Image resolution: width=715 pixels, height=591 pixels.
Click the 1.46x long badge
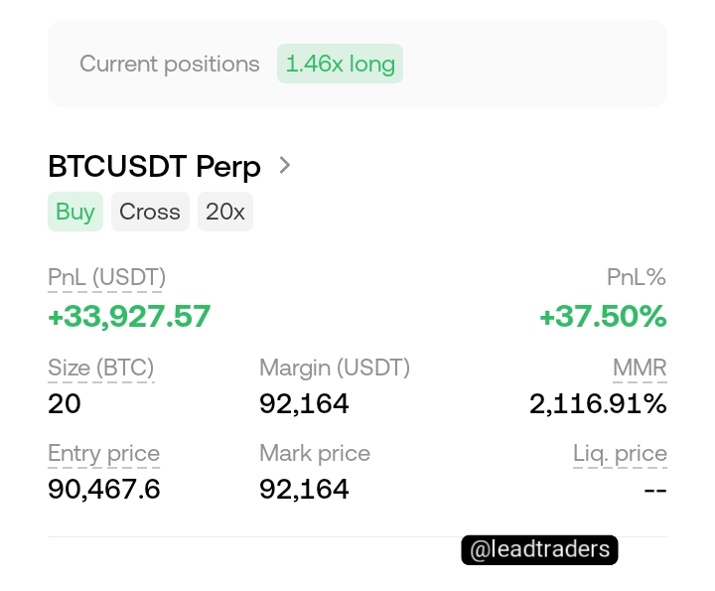340,64
